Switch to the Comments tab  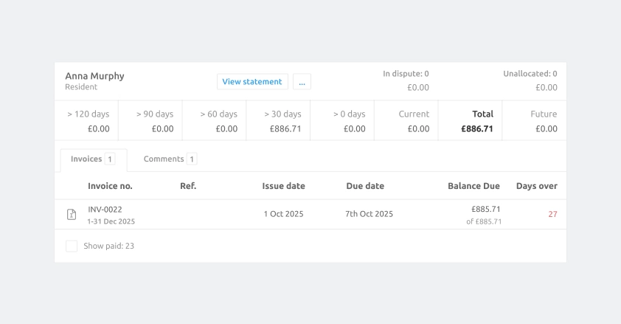pyautogui.click(x=170, y=159)
